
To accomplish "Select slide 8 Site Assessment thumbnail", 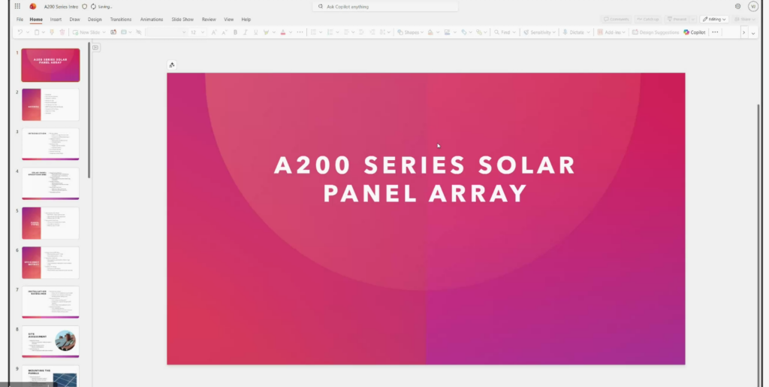I will (x=50, y=342).
